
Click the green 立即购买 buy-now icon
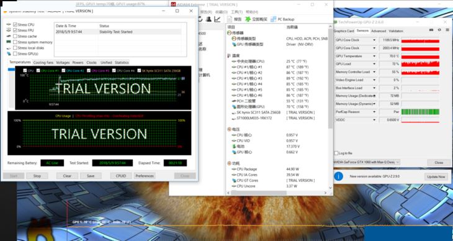pyautogui.click(x=248, y=19)
